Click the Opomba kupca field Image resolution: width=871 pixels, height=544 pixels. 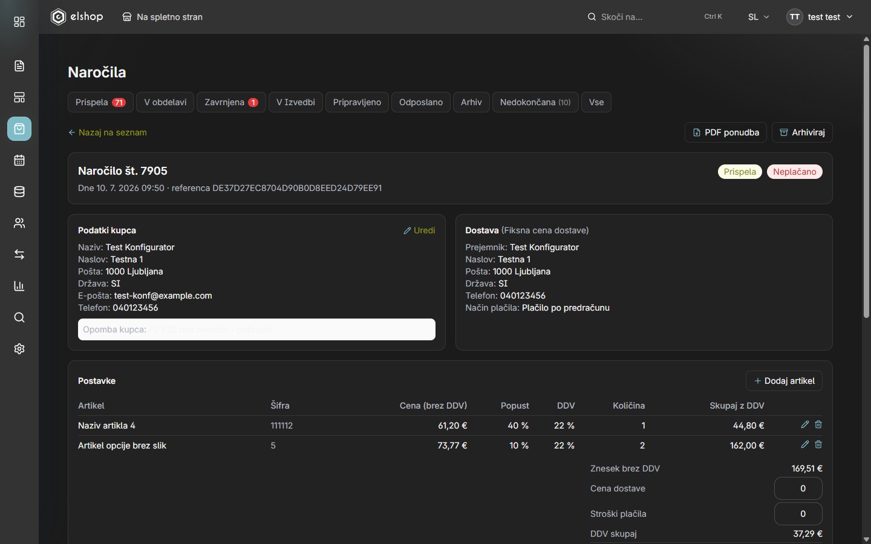pyautogui.click(x=256, y=329)
